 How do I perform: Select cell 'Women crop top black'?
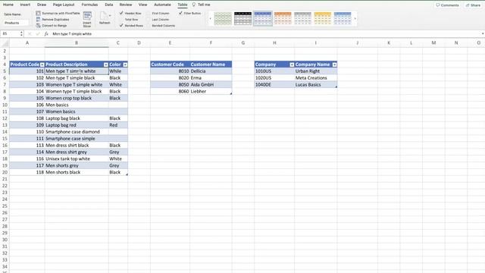point(77,98)
